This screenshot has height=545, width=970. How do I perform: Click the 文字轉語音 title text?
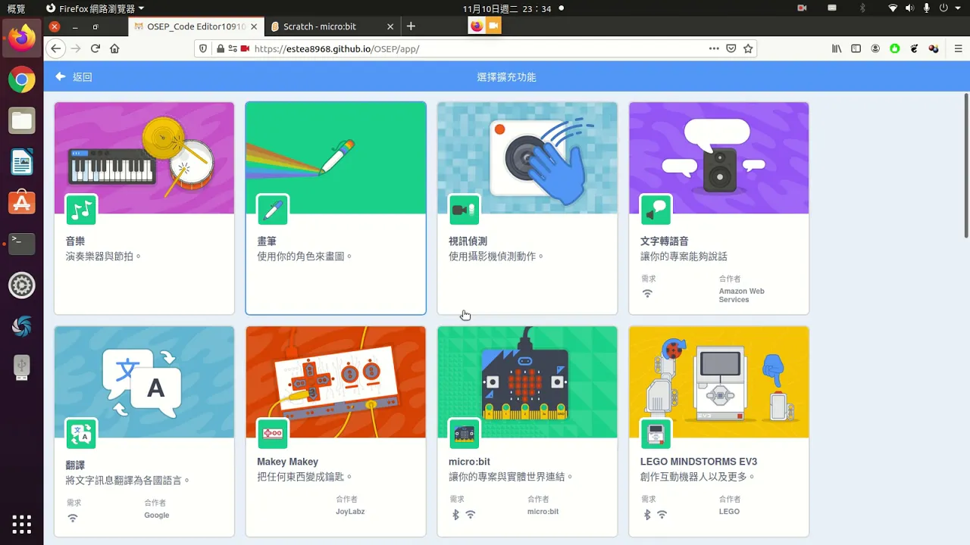[665, 241]
